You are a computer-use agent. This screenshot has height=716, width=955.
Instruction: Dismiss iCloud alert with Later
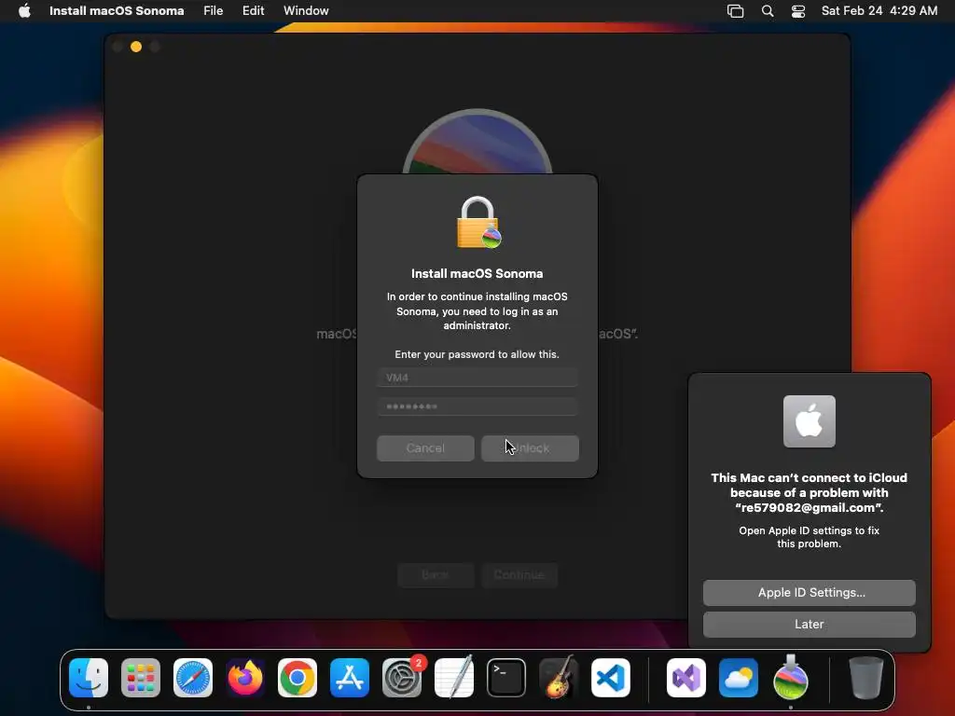click(x=809, y=624)
